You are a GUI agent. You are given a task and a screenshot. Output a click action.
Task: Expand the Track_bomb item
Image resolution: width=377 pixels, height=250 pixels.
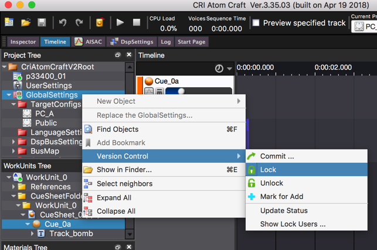[32, 233]
